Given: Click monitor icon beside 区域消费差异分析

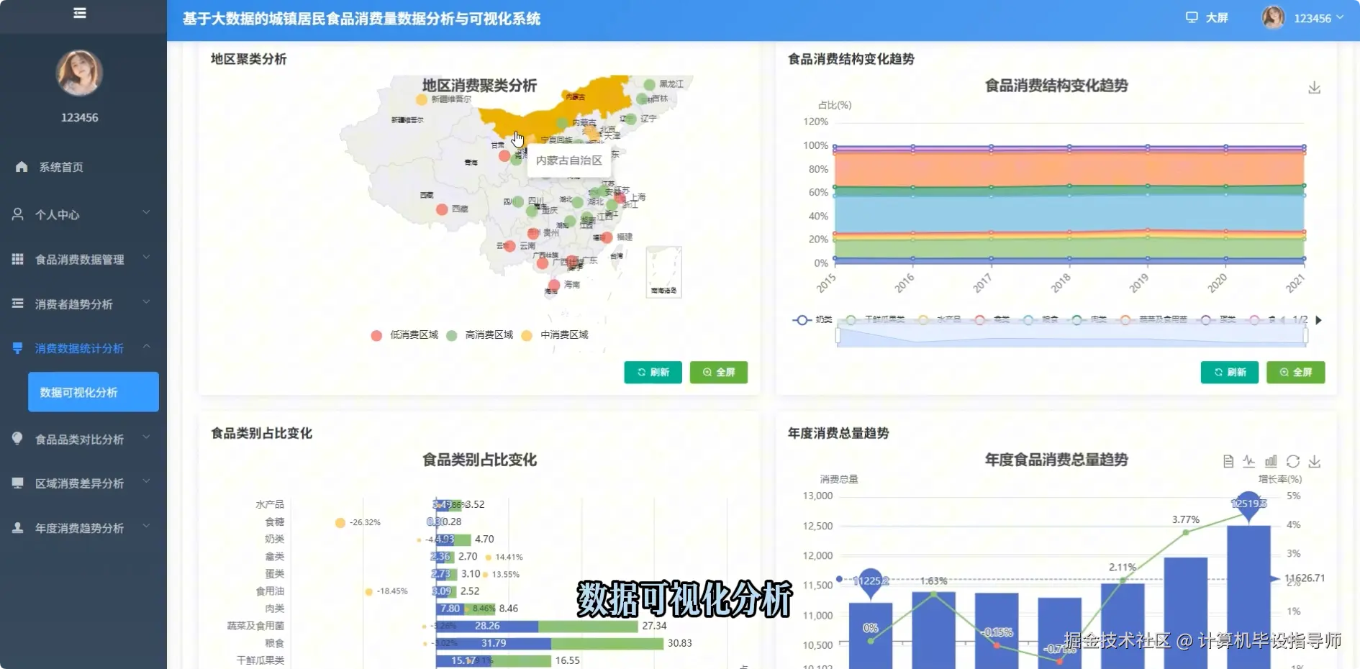Looking at the screenshot, I should click(18, 483).
